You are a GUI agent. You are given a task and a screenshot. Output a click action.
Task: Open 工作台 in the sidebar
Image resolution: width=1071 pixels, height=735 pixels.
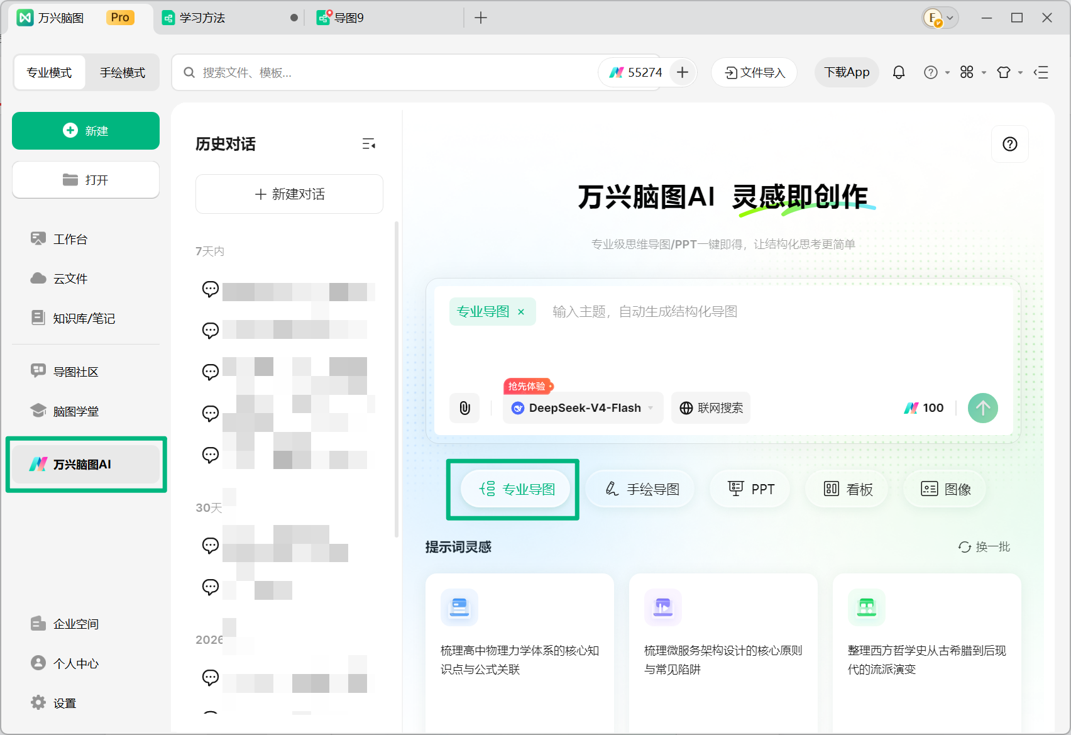coord(59,239)
